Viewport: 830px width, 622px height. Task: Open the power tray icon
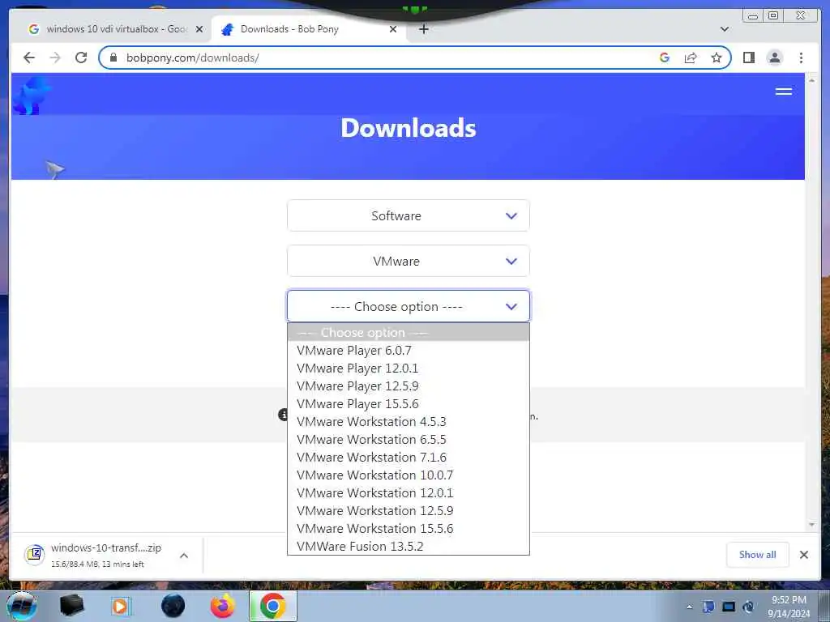749,607
